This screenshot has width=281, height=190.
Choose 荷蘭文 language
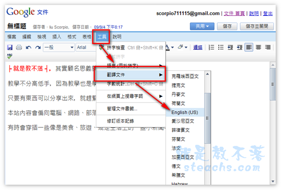[185, 103]
